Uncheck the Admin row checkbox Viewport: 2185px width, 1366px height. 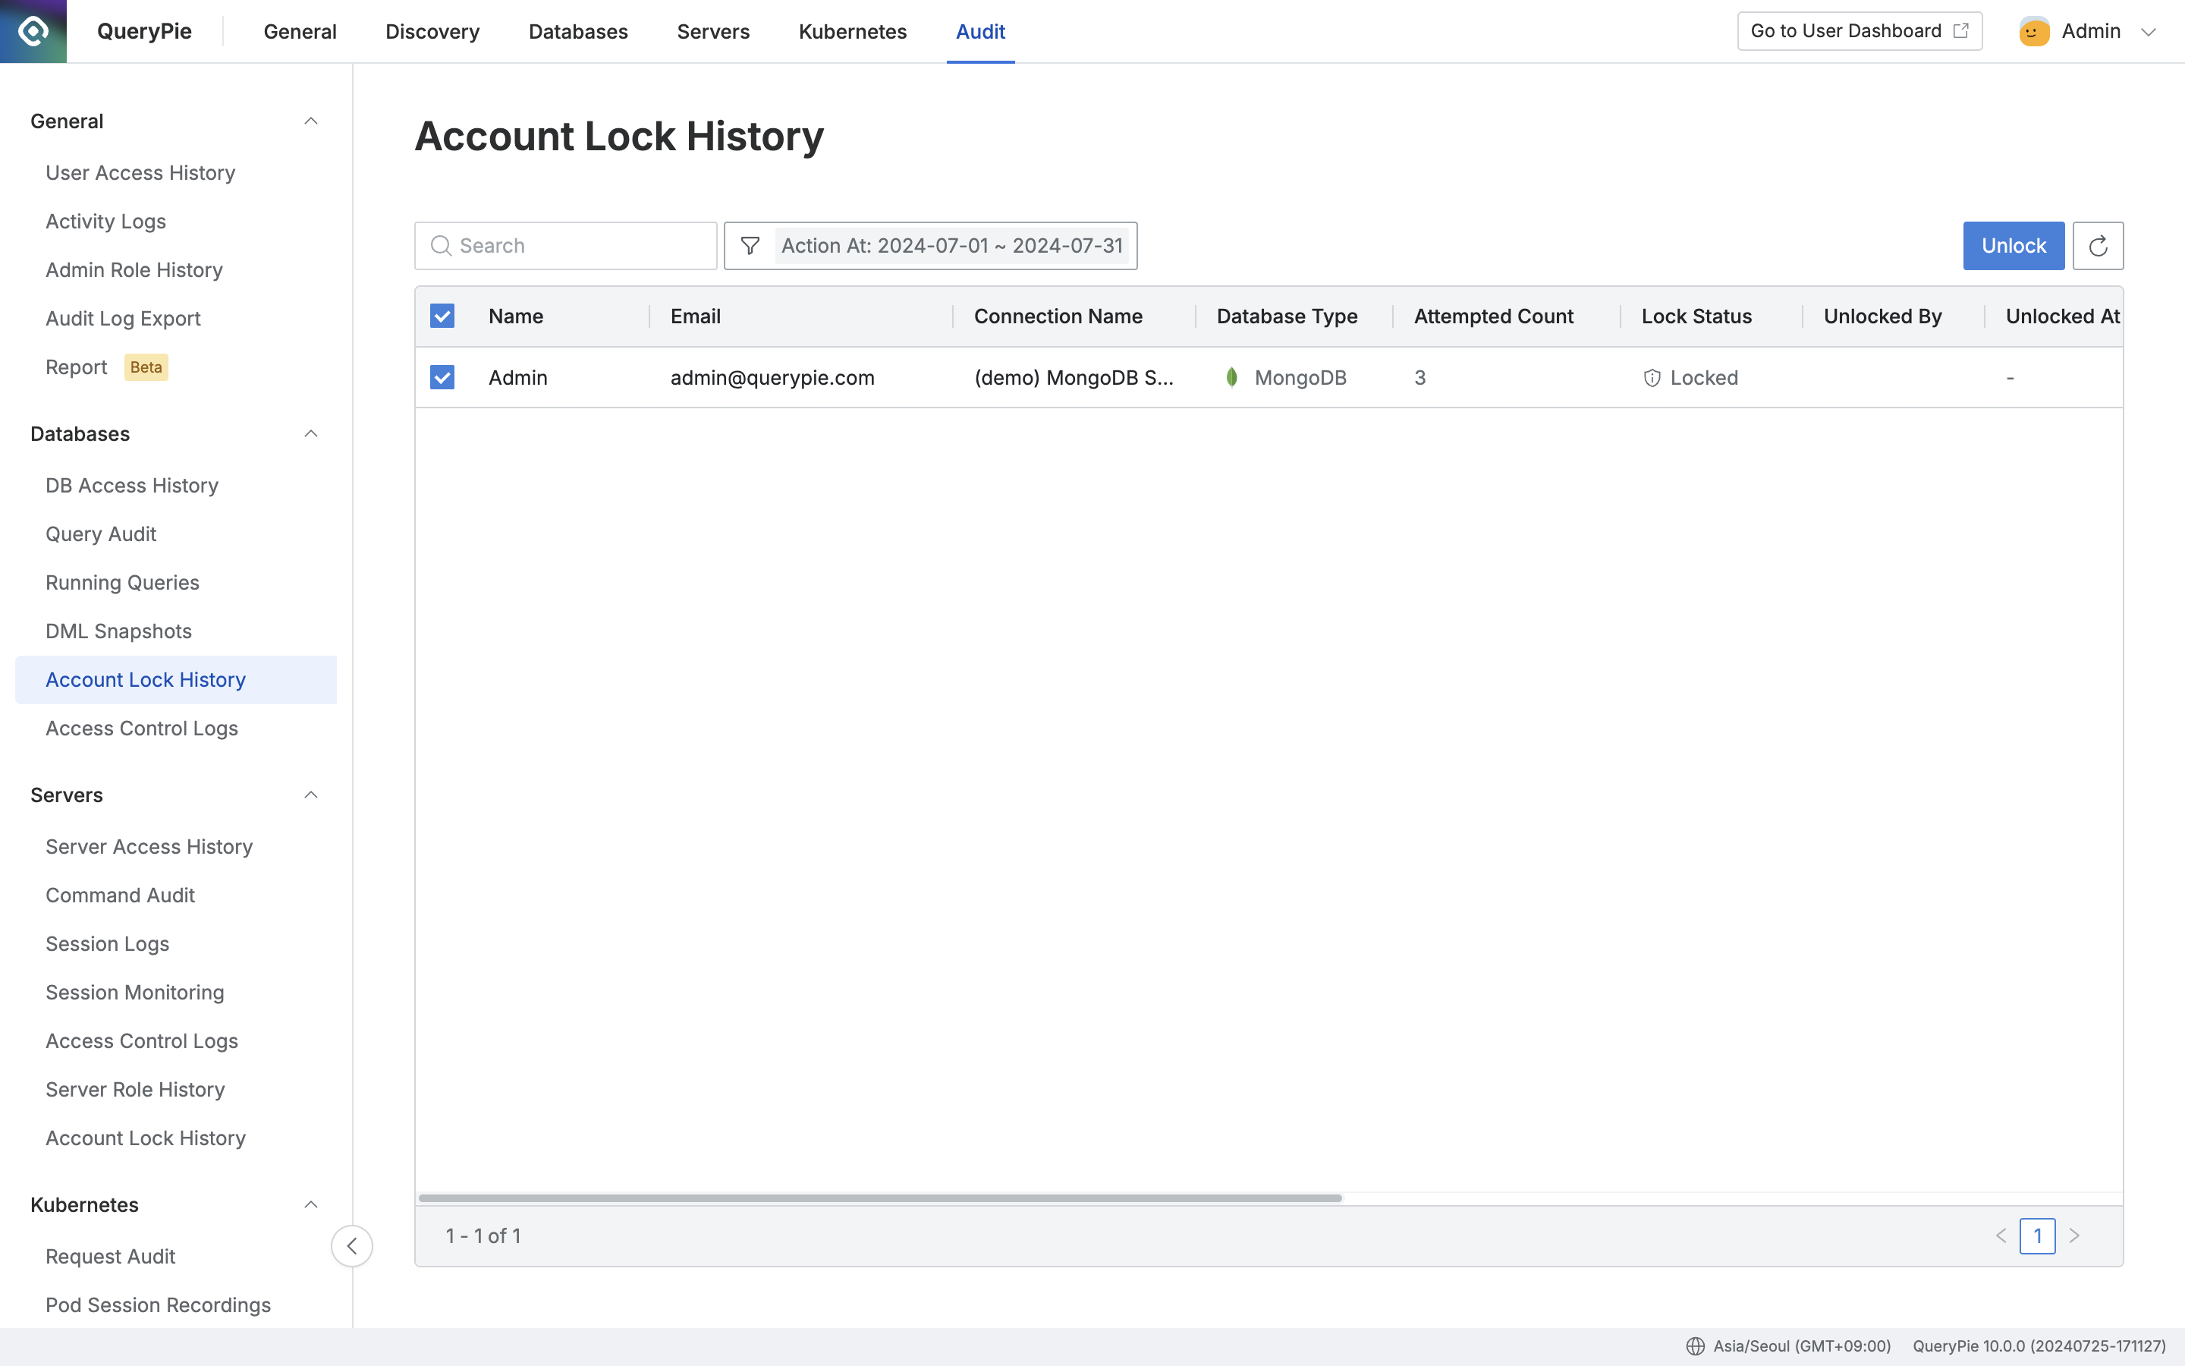pyautogui.click(x=442, y=378)
